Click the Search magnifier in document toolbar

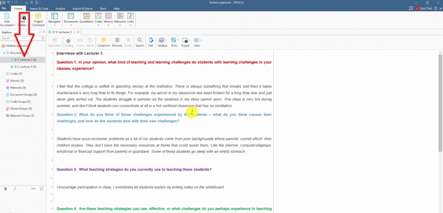click(139, 42)
